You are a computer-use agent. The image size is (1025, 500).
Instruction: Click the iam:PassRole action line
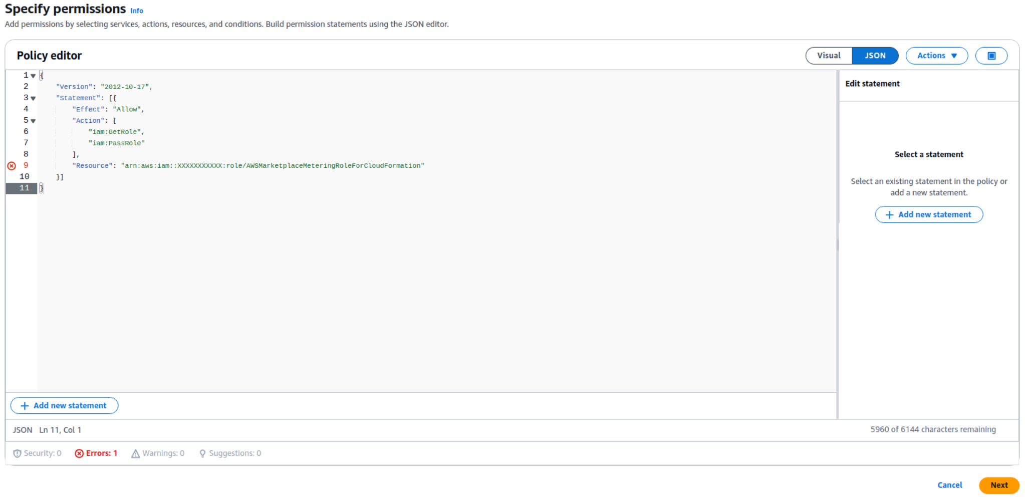click(117, 143)
